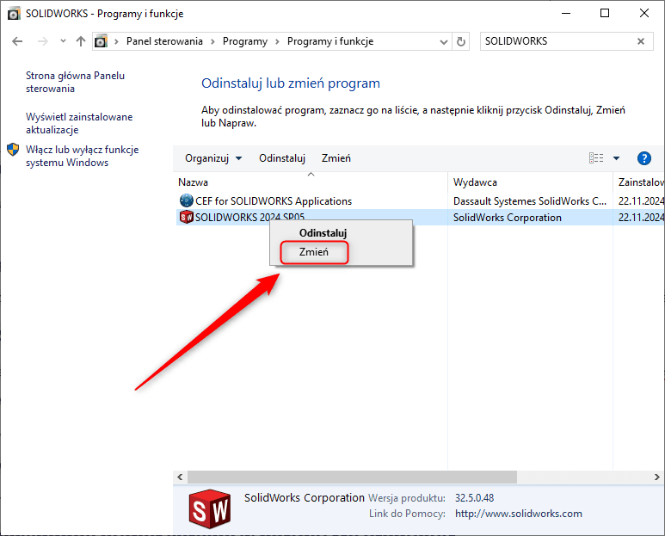Click the Windows shield icon

click(13, 149)
